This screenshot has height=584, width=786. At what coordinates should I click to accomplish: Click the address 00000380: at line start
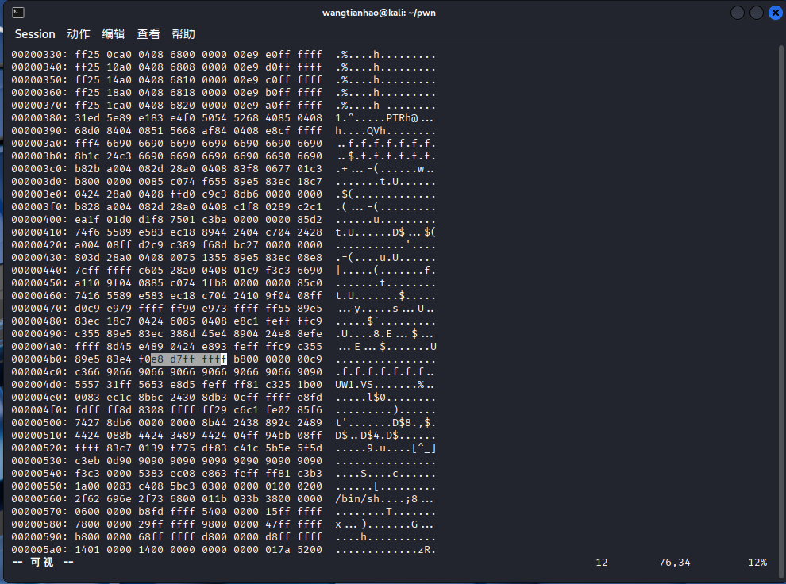tap(40, 118)
